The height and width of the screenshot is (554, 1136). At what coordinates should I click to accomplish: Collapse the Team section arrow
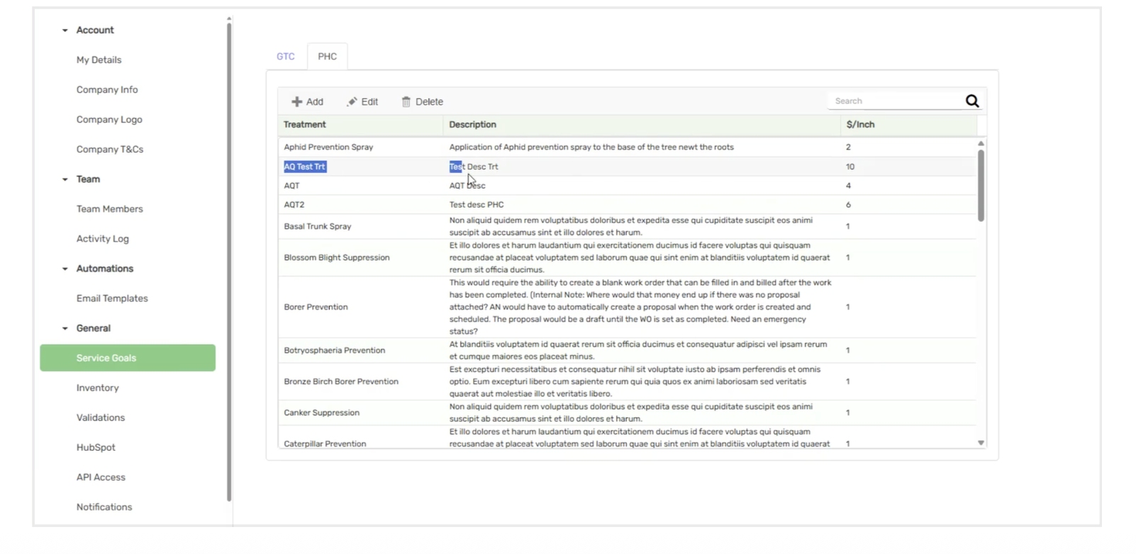click(65, 179)
